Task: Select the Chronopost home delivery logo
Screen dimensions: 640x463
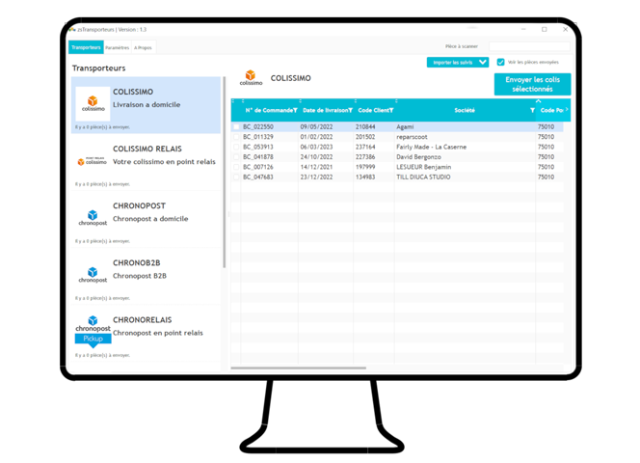Action: point(93,219)
